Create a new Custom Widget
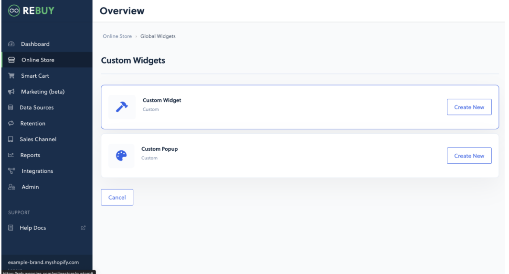The width and height of the screenshot is (509, 274). point(469,107)
